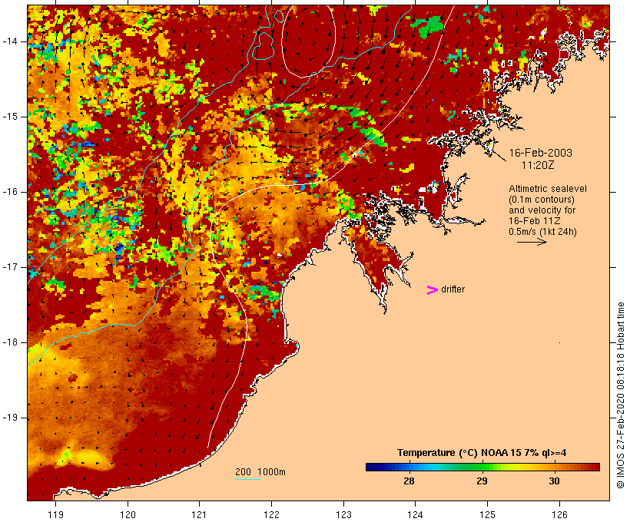Click the longitude axis label 119
The height and width of the screenshot is (522, 630).
(x=55, y=514)
